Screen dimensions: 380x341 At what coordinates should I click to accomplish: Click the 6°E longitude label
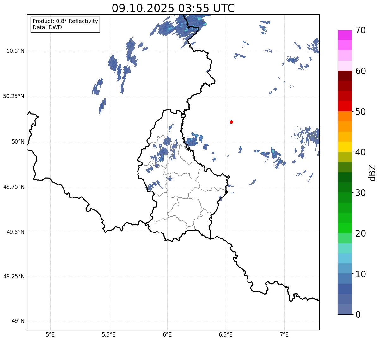coord(167,334)
